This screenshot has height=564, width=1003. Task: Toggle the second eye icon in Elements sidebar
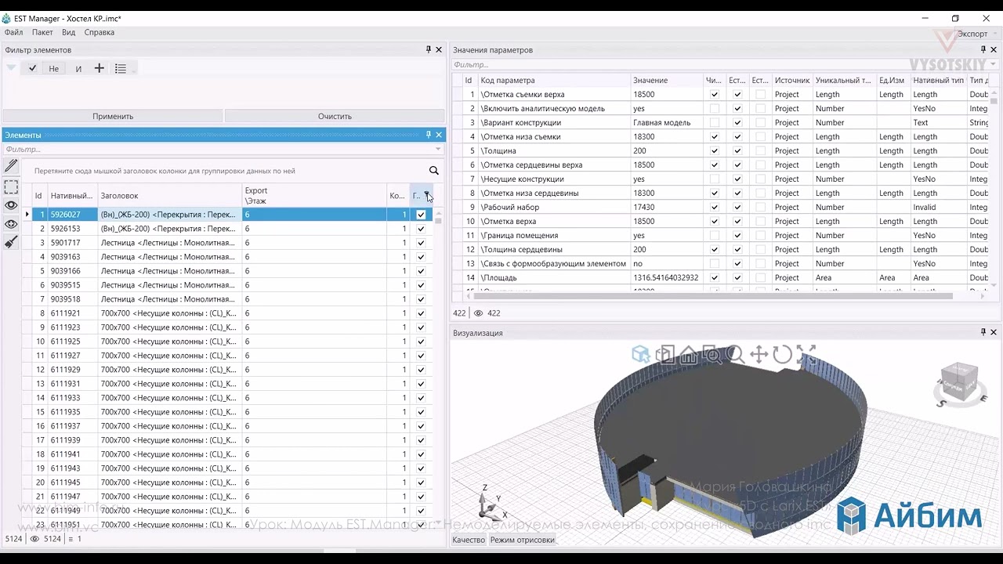coord(11,224)
